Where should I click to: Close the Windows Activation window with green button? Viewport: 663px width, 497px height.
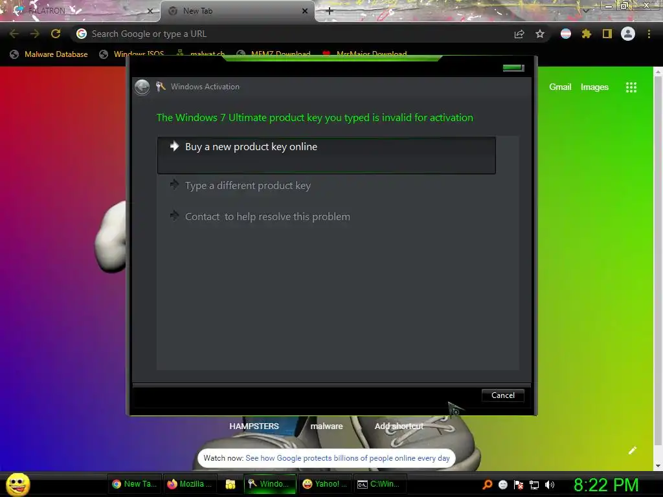[x=513, y=68]
